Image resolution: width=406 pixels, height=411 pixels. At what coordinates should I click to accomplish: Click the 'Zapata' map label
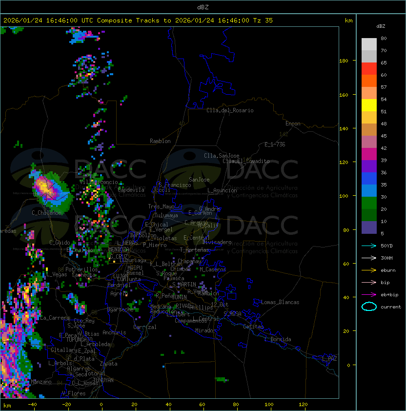tap(108, 364)
